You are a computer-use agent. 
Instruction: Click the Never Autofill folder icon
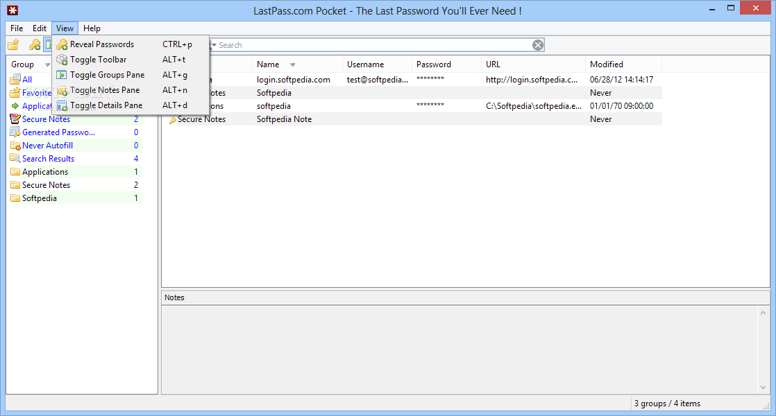[15, 146]
